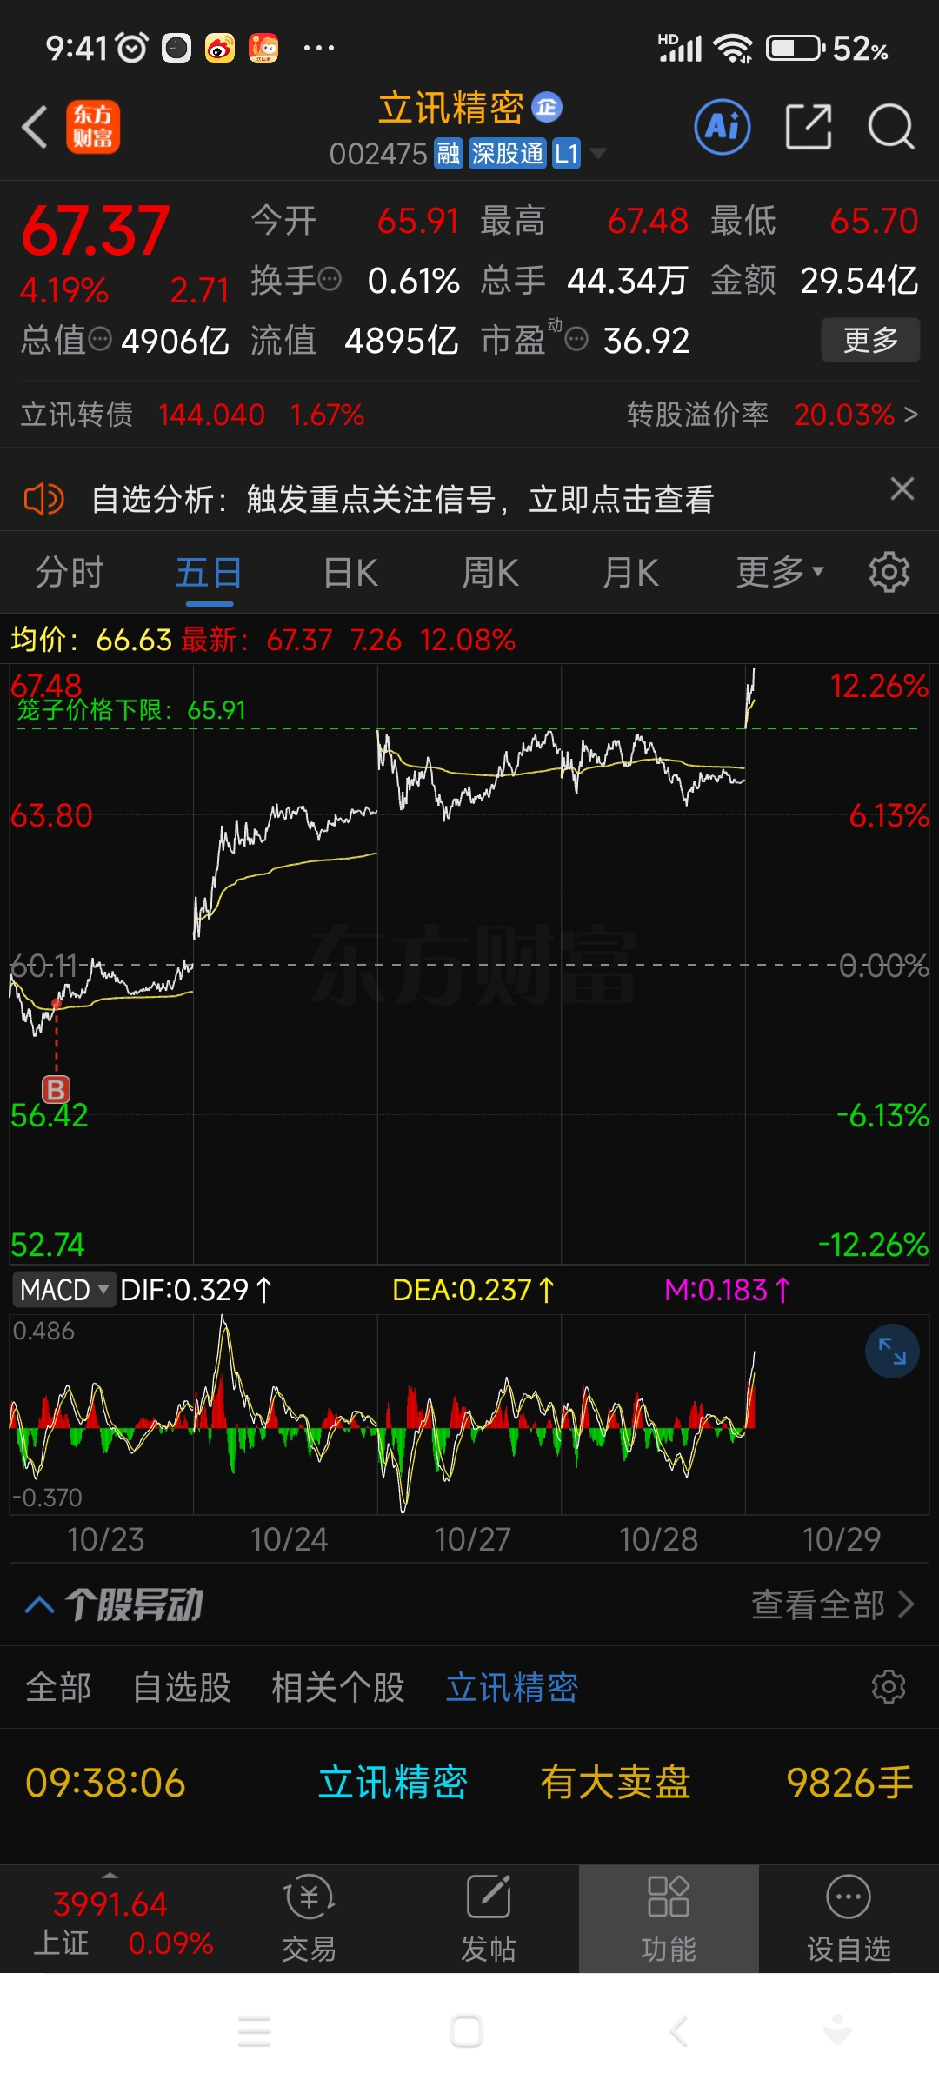Open the MACD indicator dropdown
Screen dimensions: 939x2086
[x=63, y=1289]
